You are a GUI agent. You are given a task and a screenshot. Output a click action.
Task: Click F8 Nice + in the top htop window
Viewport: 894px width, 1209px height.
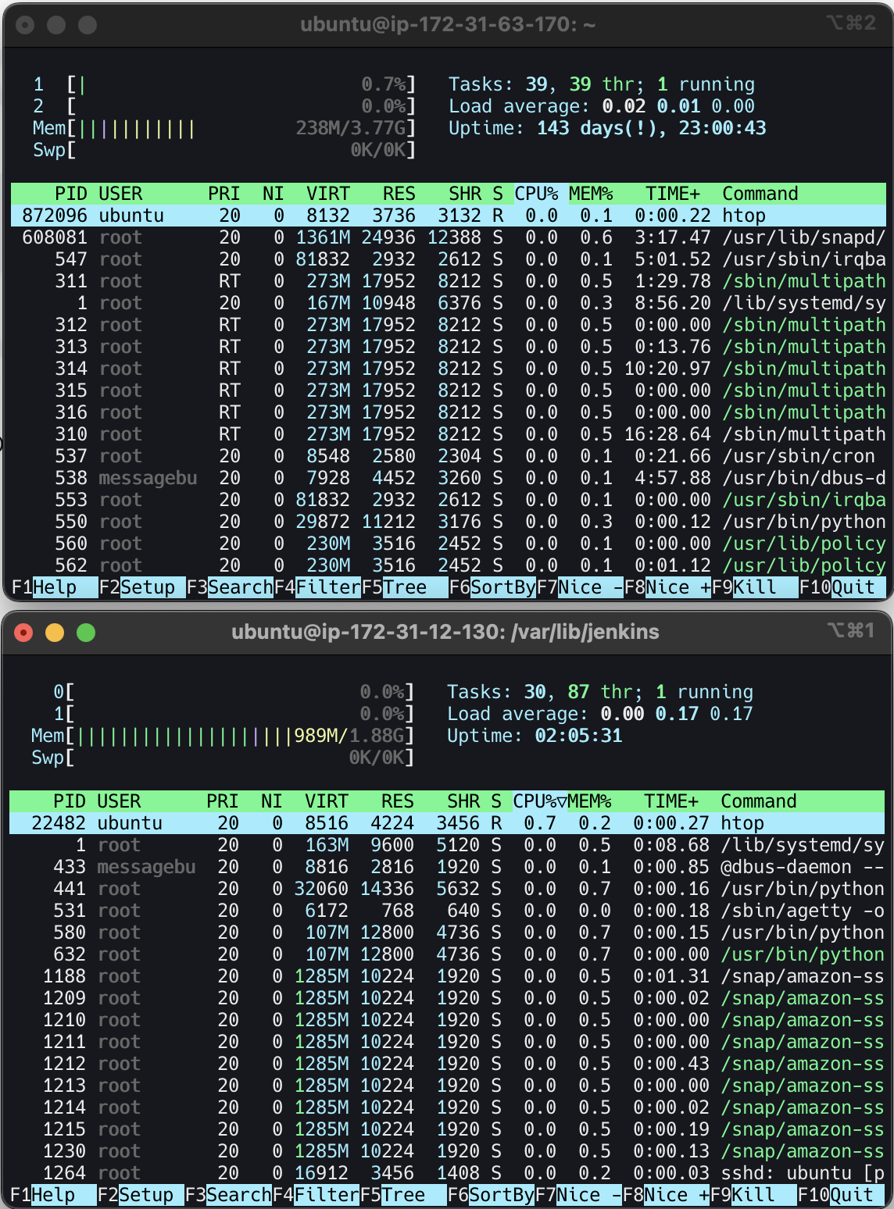coord(667,587)
